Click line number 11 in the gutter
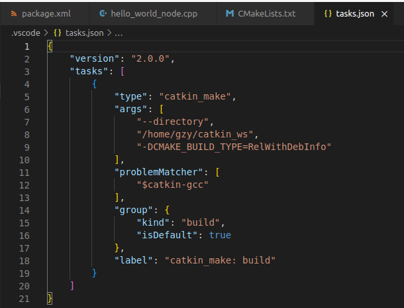Image resolution: width=404 pixels, height=308 pixels. point(25,173)
